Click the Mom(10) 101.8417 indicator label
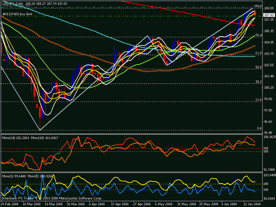 (x=45, y=138)
